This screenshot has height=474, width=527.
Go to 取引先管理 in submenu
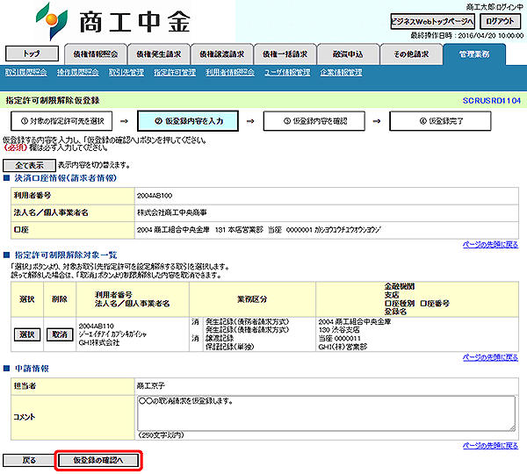point(126,73)
